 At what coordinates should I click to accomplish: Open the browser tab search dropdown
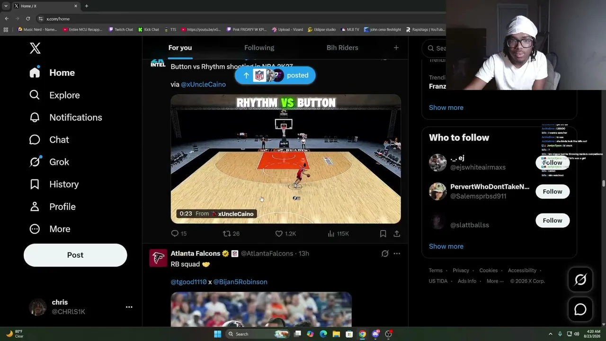pyautogui.click(x=6, y=6)
